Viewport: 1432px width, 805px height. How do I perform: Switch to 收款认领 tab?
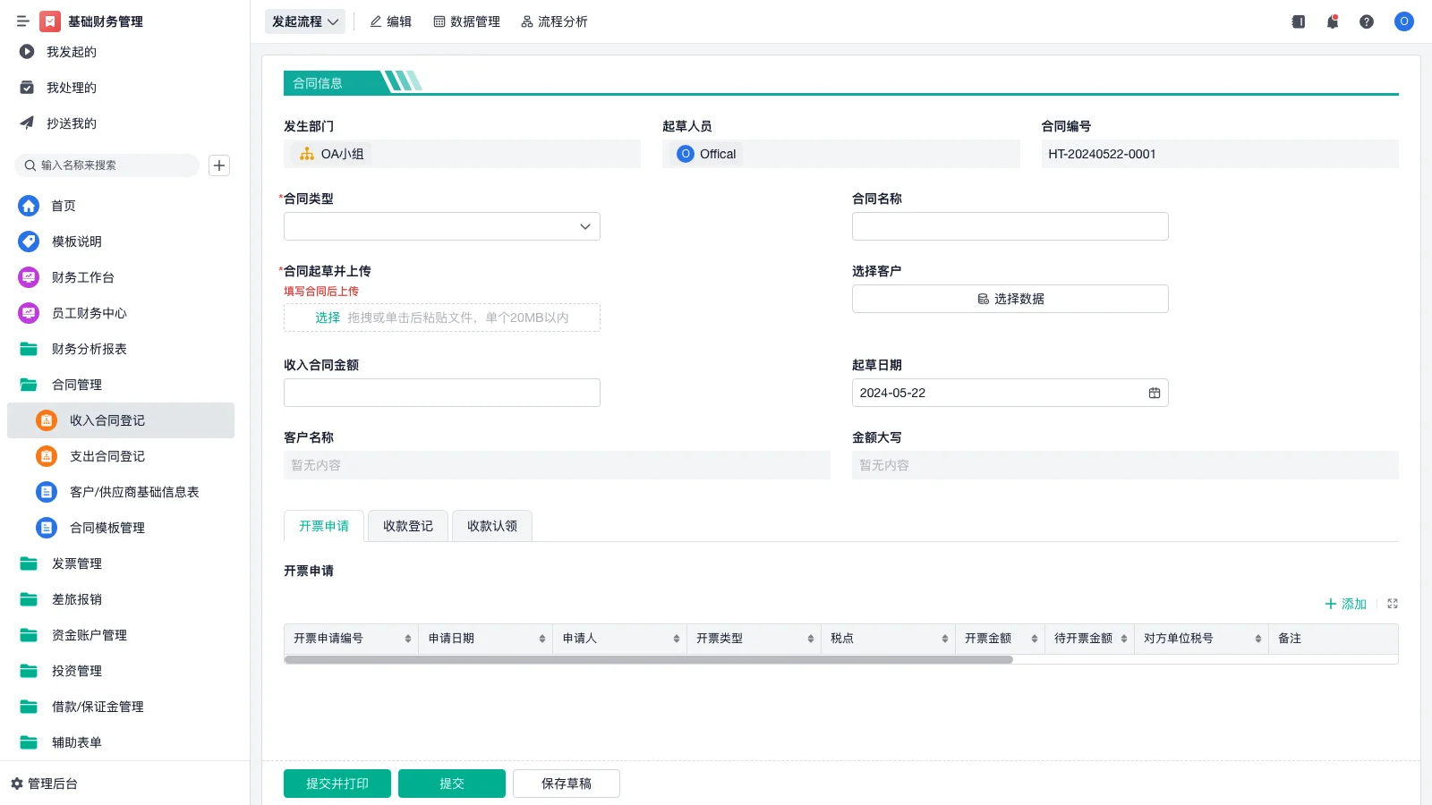[492, 526]
